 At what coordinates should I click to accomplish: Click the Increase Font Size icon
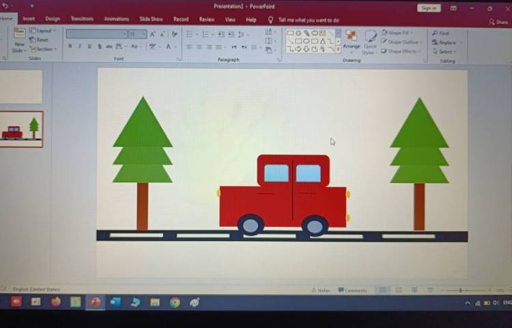(153, 34)
